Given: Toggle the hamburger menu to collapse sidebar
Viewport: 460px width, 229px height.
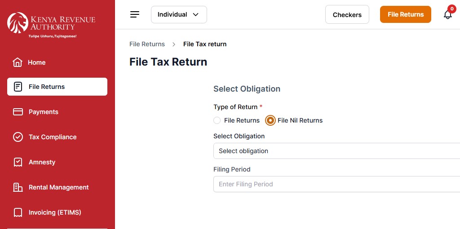Looking at the screenshot, I should pos(135,14).
